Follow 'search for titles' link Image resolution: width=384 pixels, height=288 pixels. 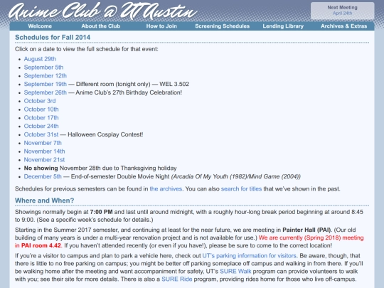pos(241,189)
